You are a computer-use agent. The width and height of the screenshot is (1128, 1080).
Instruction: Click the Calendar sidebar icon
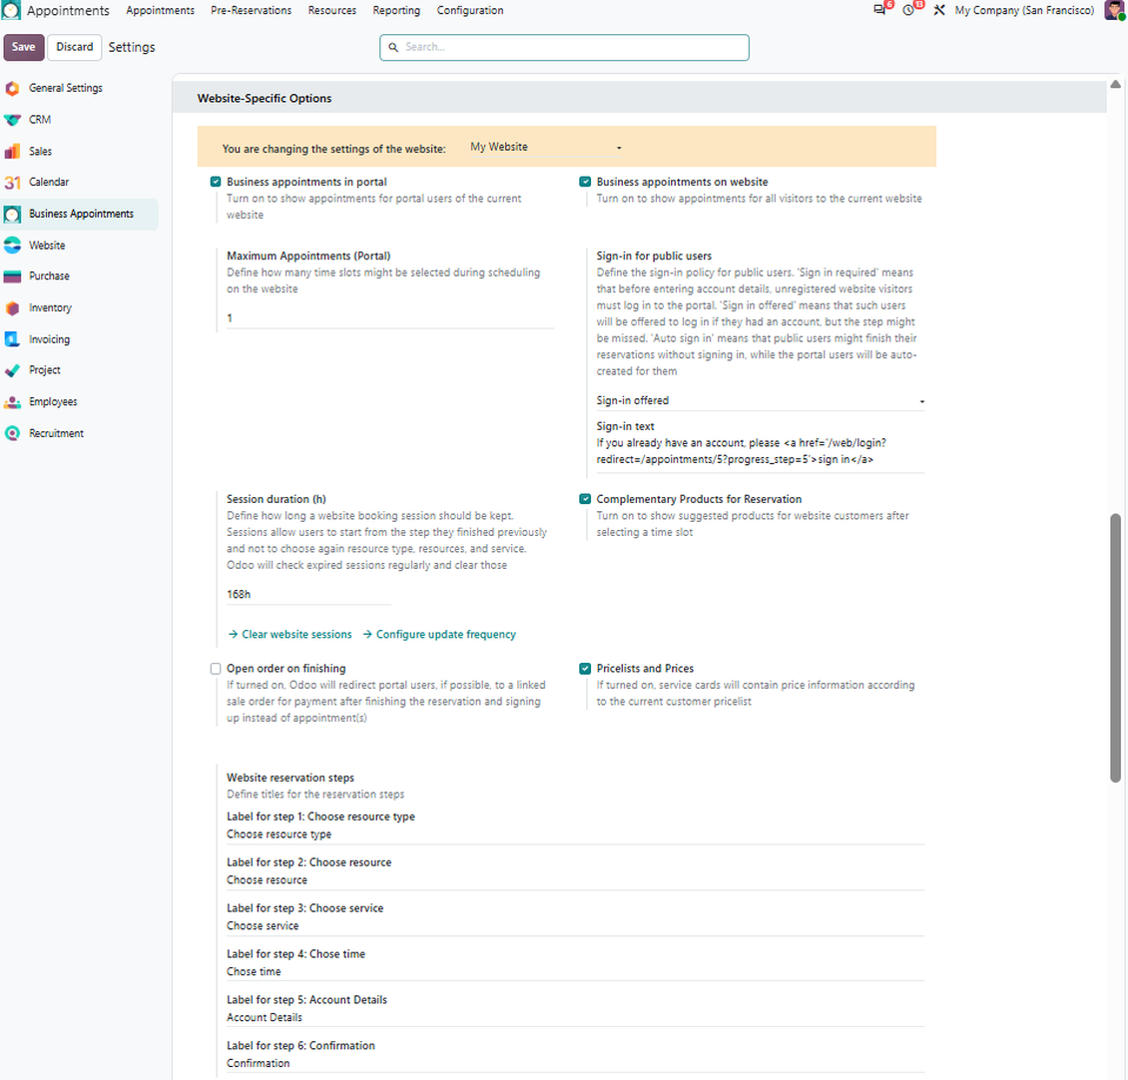[12, 182]
